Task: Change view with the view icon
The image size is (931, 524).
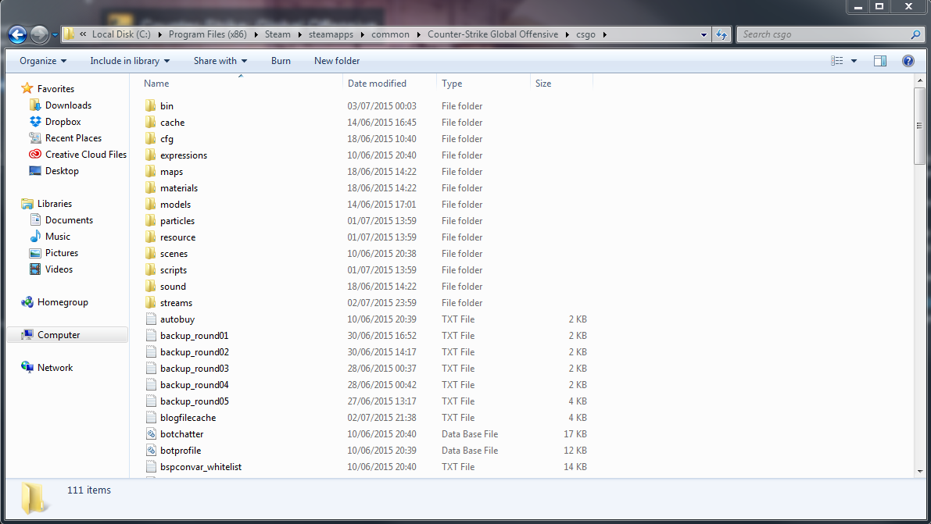Action: 836,61
